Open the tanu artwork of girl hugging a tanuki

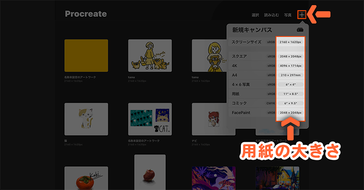[x=209, y=55]
